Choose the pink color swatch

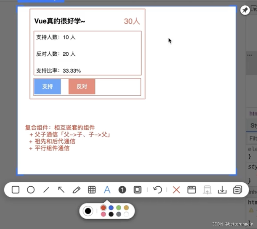click(x=103, y=214)
